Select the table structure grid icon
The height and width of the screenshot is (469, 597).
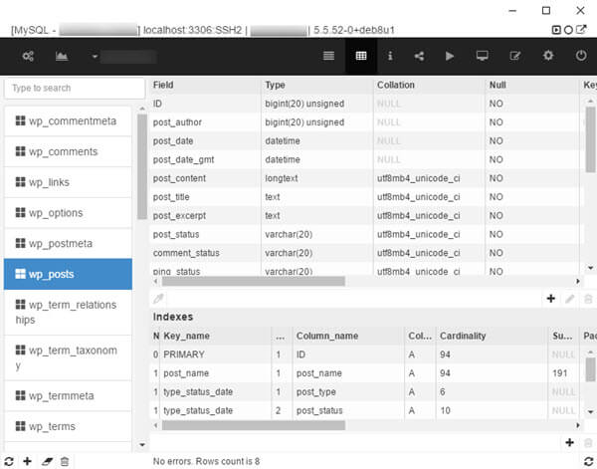point(361,56)
